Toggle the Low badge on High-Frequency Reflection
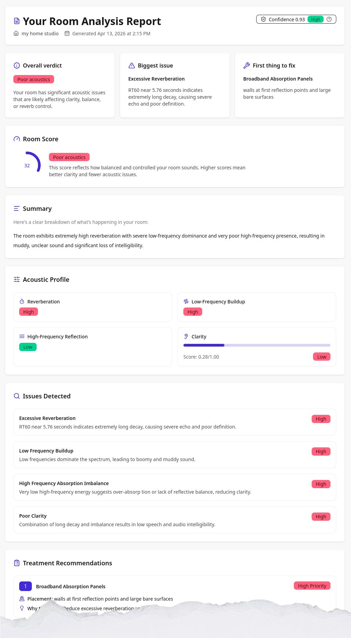This screenshot has width=351, height=638. (x=28, y=347)
